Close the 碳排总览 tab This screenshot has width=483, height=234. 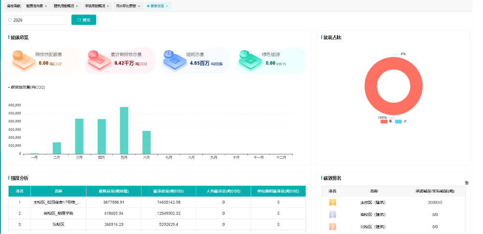(x=167, y=6)
